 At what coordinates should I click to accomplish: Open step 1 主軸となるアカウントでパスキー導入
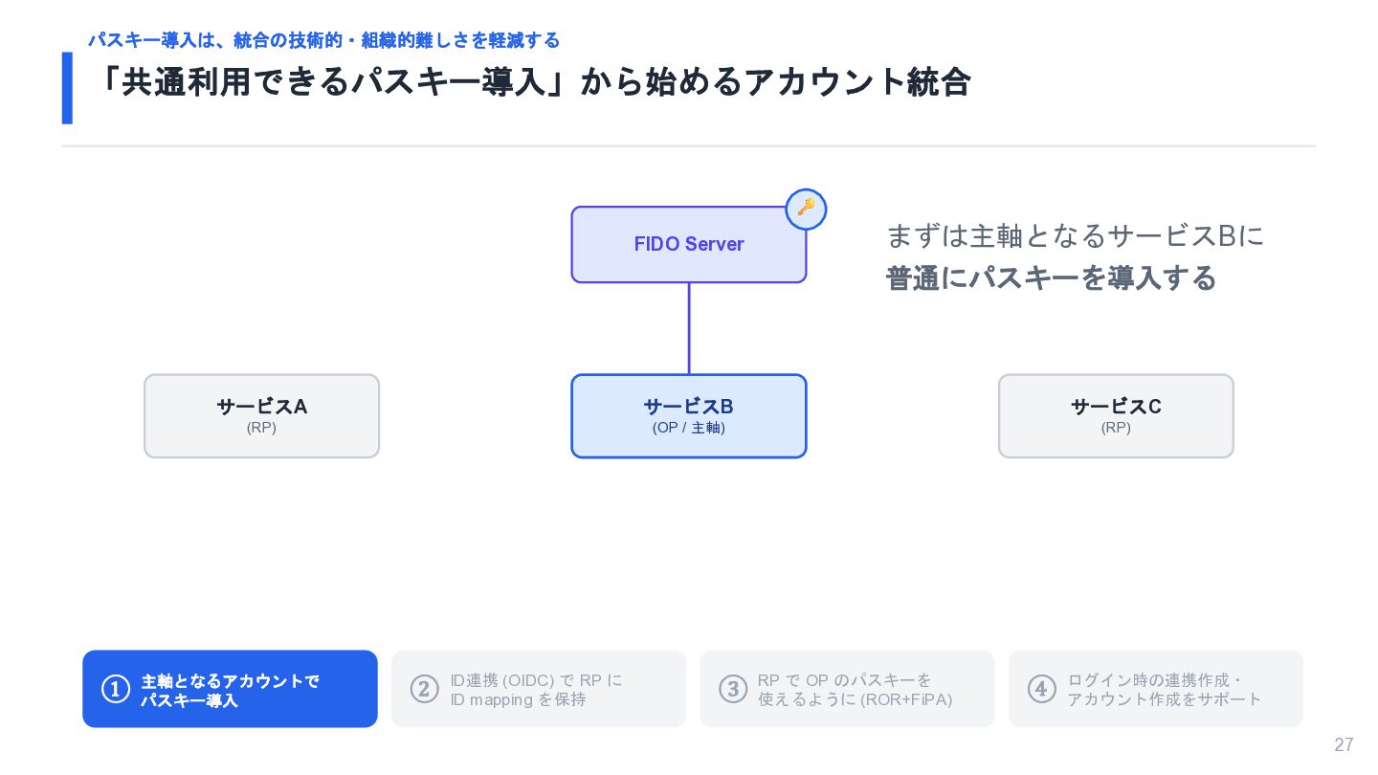click(x=230, y=689)
